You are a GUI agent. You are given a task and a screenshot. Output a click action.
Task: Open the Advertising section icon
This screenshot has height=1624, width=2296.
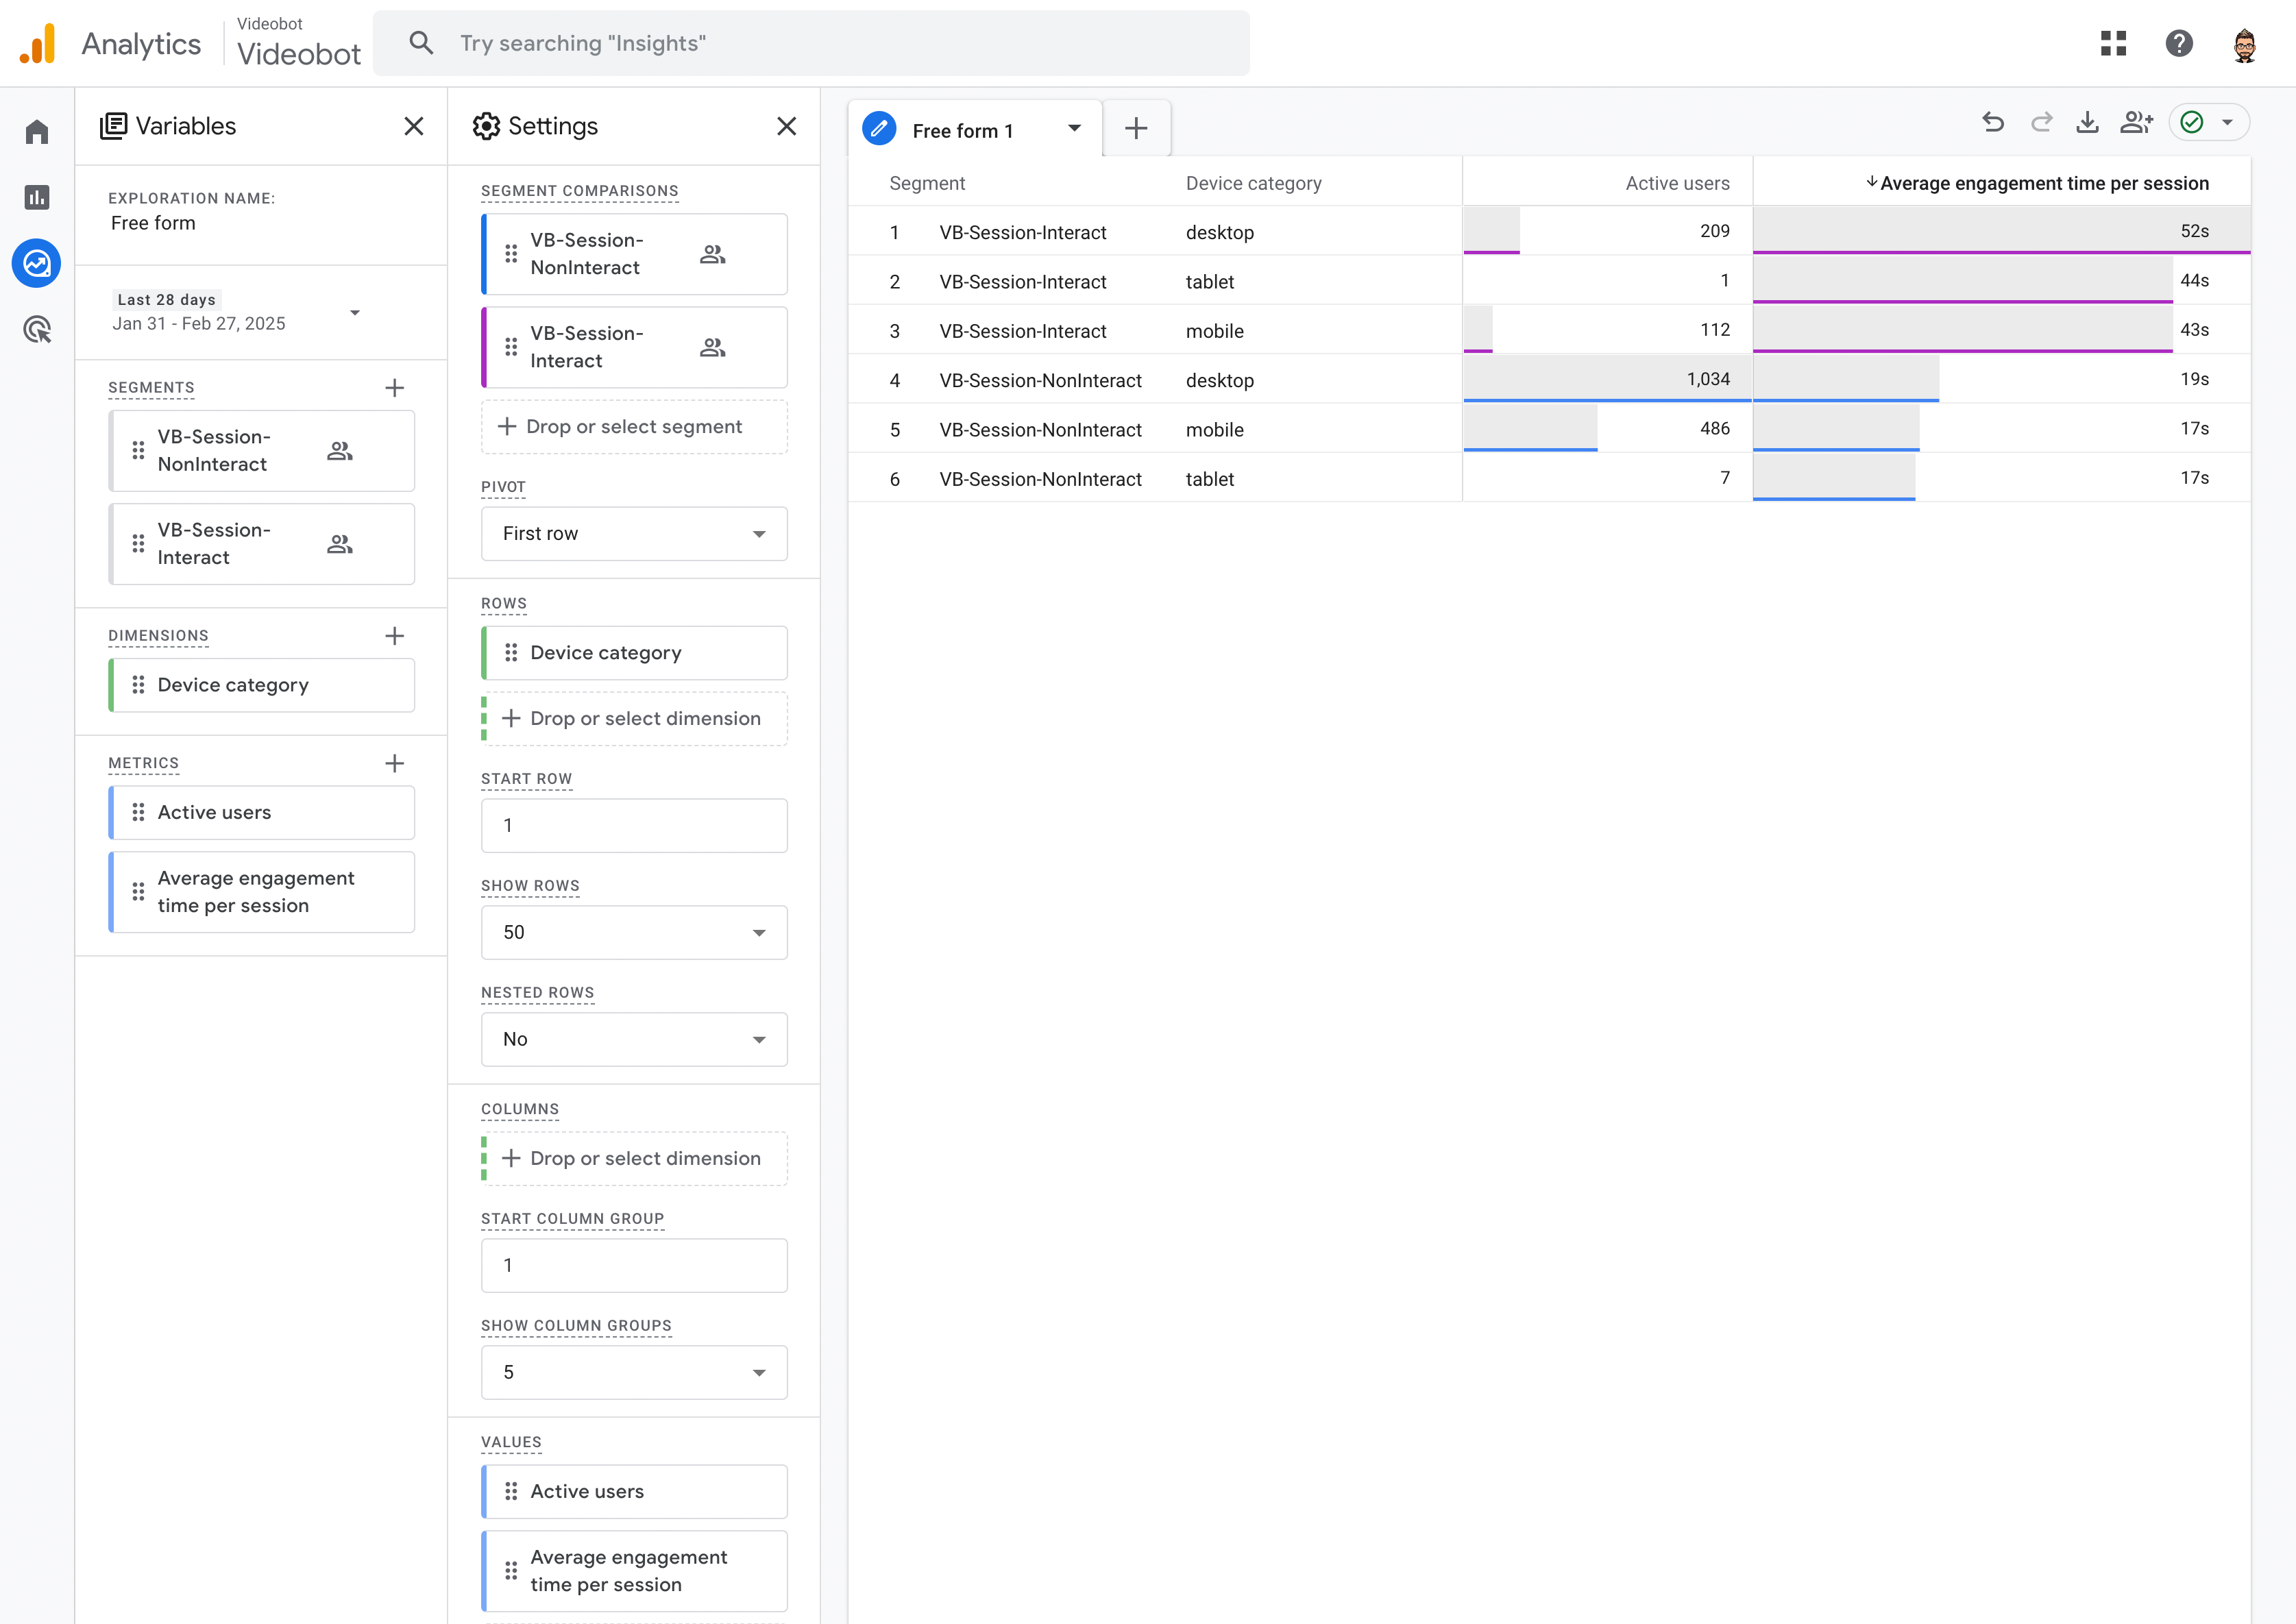coord(36,329)
